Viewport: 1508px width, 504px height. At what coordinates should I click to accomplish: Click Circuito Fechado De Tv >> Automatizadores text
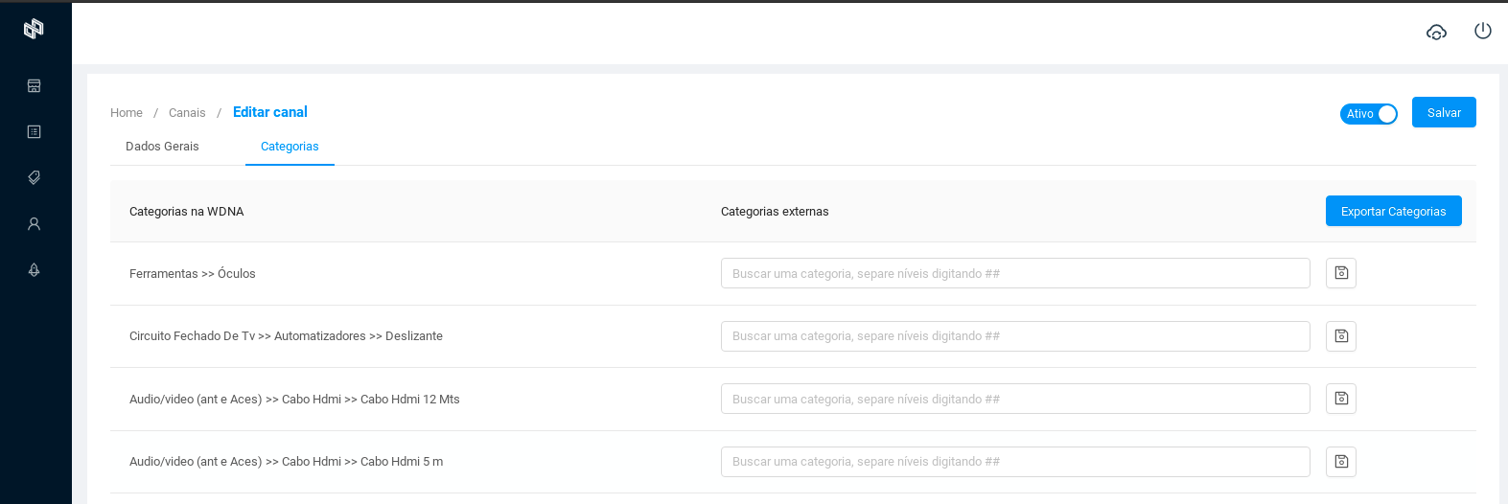[286, 336]
